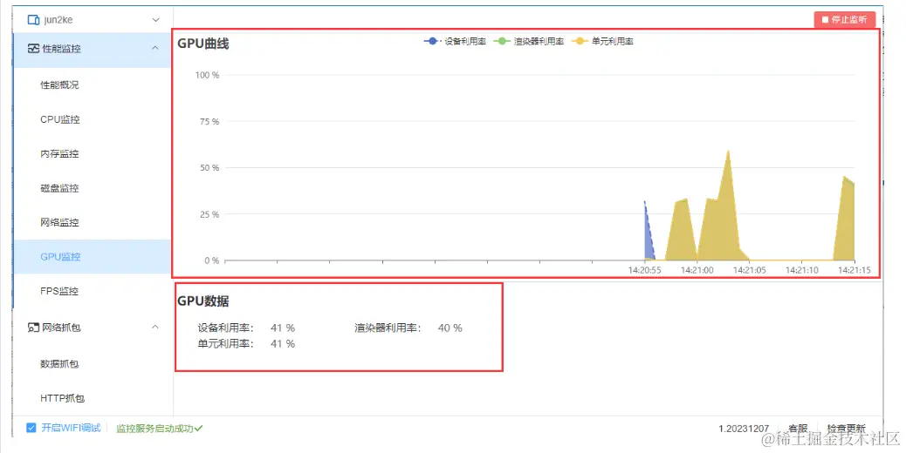The image size is (906, 453).
Task: Click the GPU曲线 chart heading
Action: [x=202, y=44]
